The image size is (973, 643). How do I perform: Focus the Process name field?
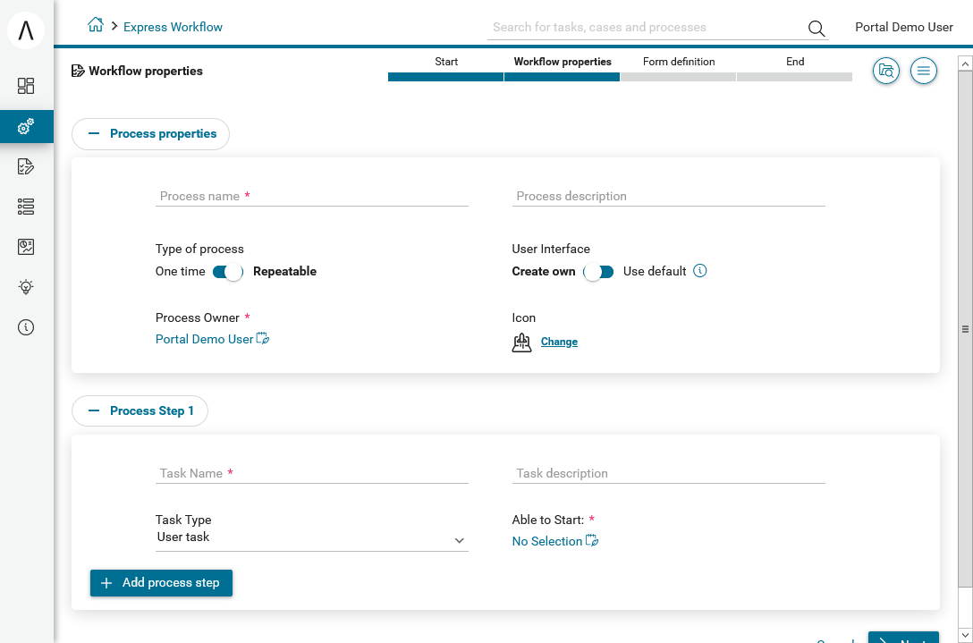click(311, 196)
